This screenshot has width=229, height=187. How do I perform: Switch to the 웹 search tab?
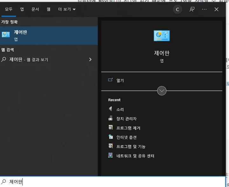tap(48, 10)
